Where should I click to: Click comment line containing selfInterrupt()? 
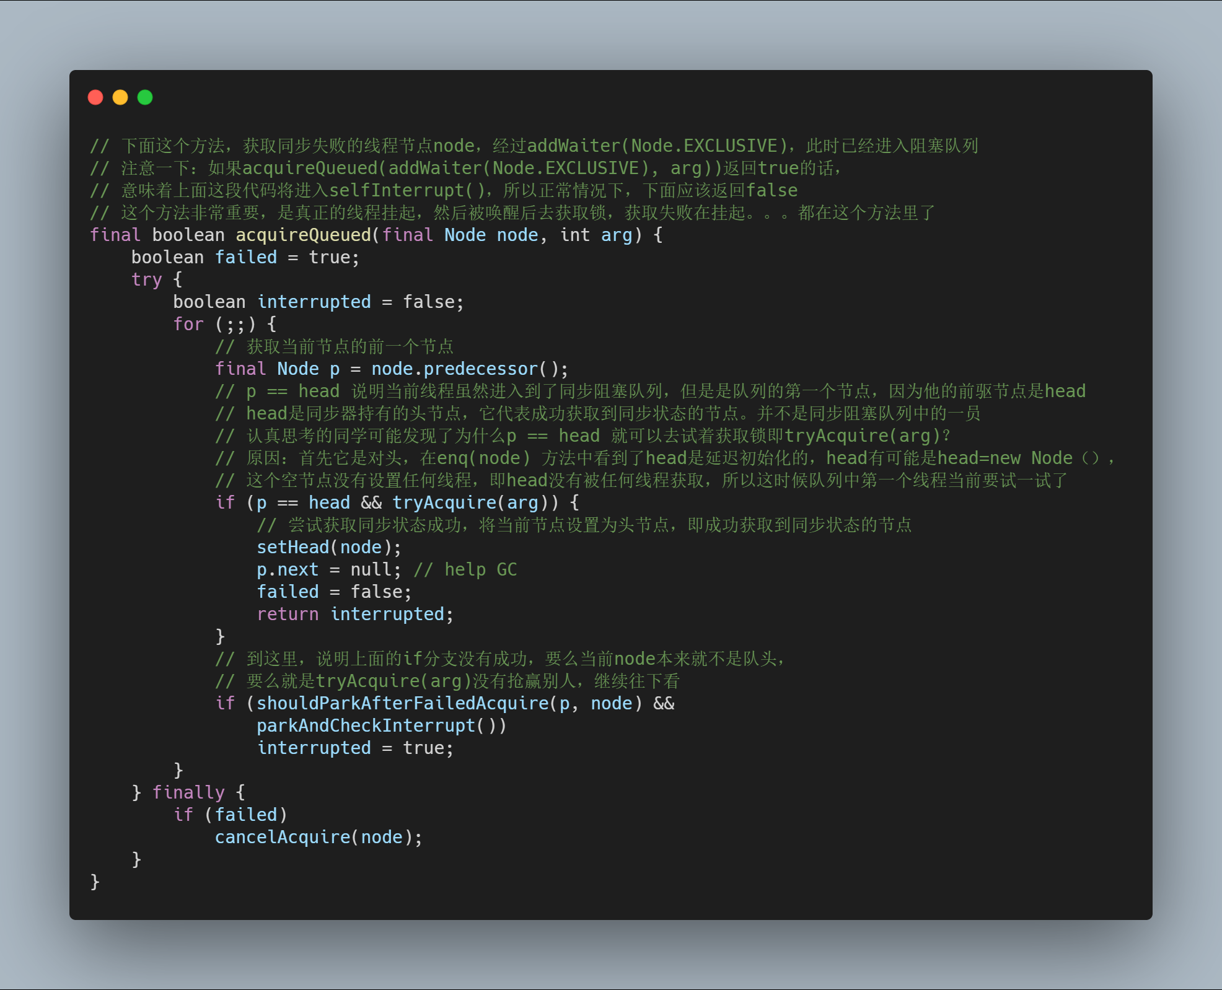tap(444, 190)
